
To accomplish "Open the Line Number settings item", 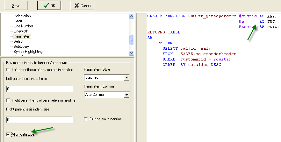I will 23,26.
